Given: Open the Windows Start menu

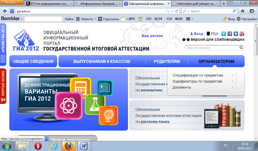Looking at the screenshot, I should coord(7,146).
